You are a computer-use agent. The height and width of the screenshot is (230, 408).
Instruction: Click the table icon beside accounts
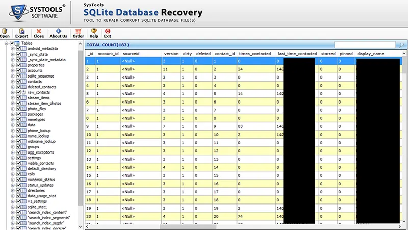tap(23, 70)
